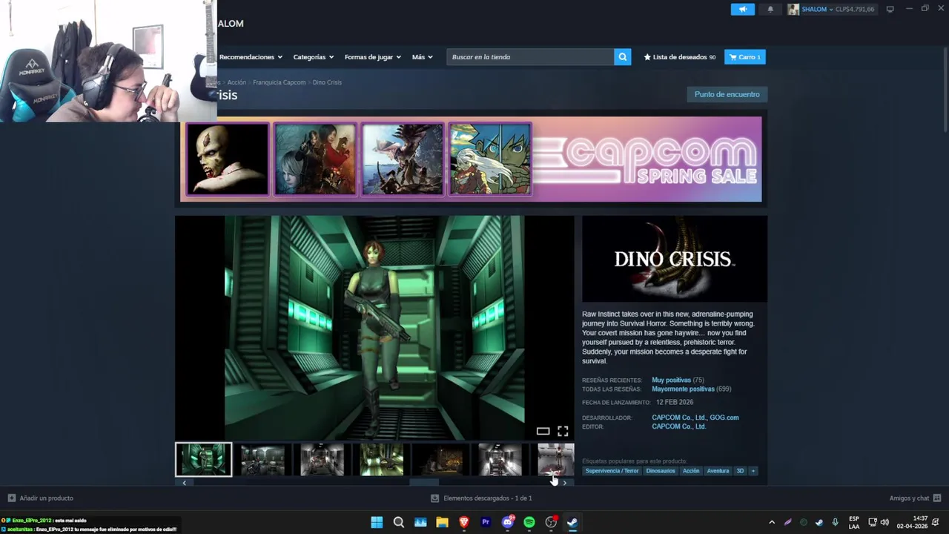Select Supervivencia / Terror tag
This screenshot has height=534, width=949.
[612, 471]
